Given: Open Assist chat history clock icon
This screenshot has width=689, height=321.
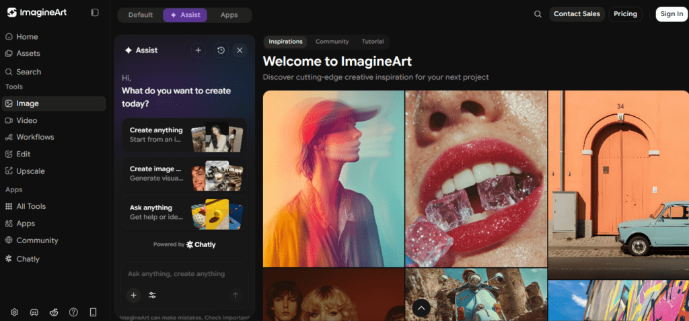Looking at the screenshot, I should pyautogui.click(x=221, y=50).
